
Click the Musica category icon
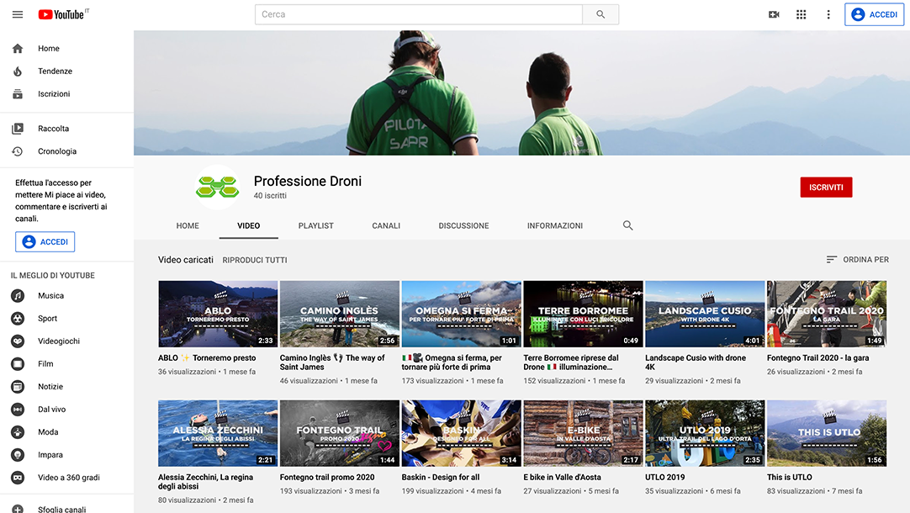18,295
